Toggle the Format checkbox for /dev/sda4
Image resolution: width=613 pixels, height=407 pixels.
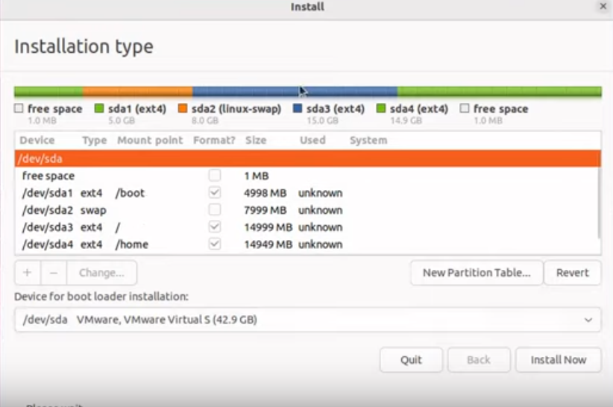(x=215, y=244)
